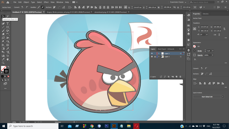Collect for export icon in Layers panel
229x129 pixels.
(x=161, y=77)
